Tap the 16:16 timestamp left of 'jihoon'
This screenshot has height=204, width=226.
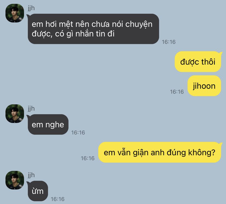click(177, 92)
